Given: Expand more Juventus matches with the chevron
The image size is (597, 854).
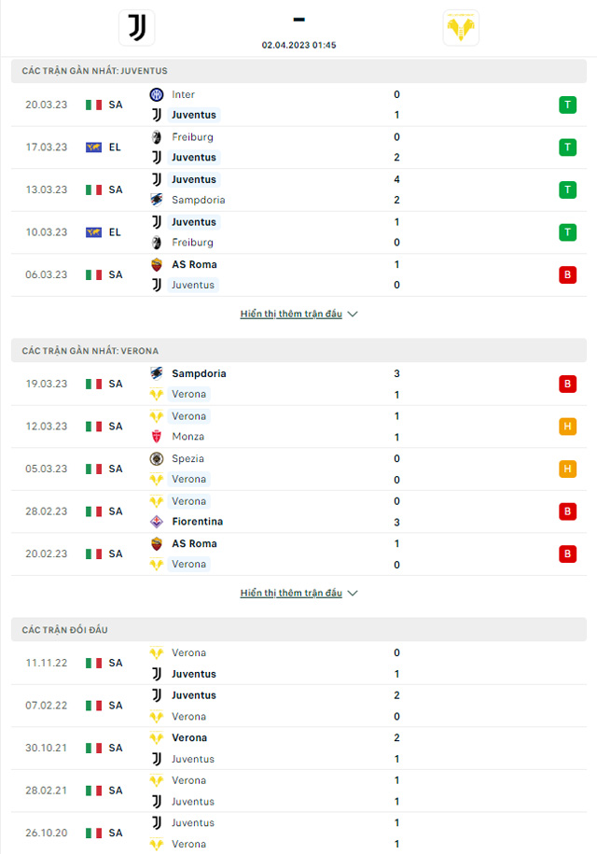Looking at the screenshot, I should pyautogui.click(x=353, y=315).
